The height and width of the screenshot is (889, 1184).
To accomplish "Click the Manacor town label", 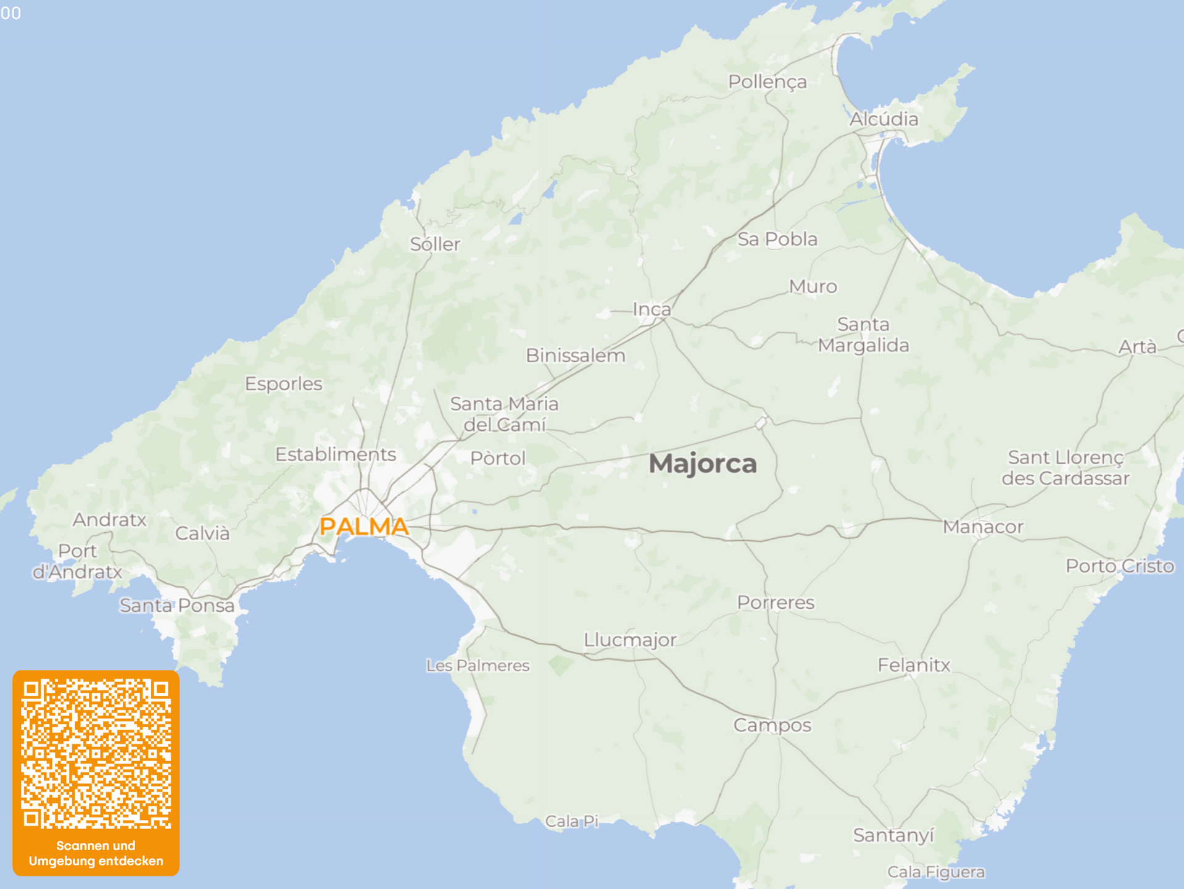I will [x=982, y=527].
